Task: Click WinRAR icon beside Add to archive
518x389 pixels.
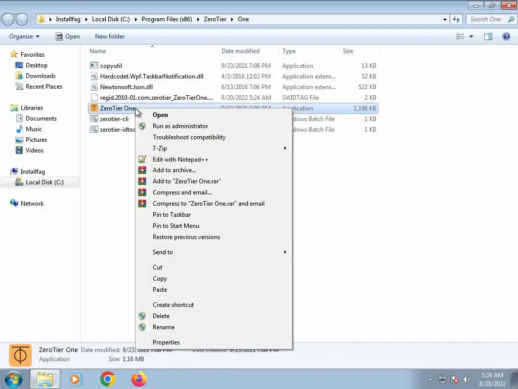Action: click(142, 170)
